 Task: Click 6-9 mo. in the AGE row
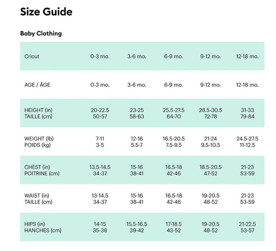[x=173, y=85]
